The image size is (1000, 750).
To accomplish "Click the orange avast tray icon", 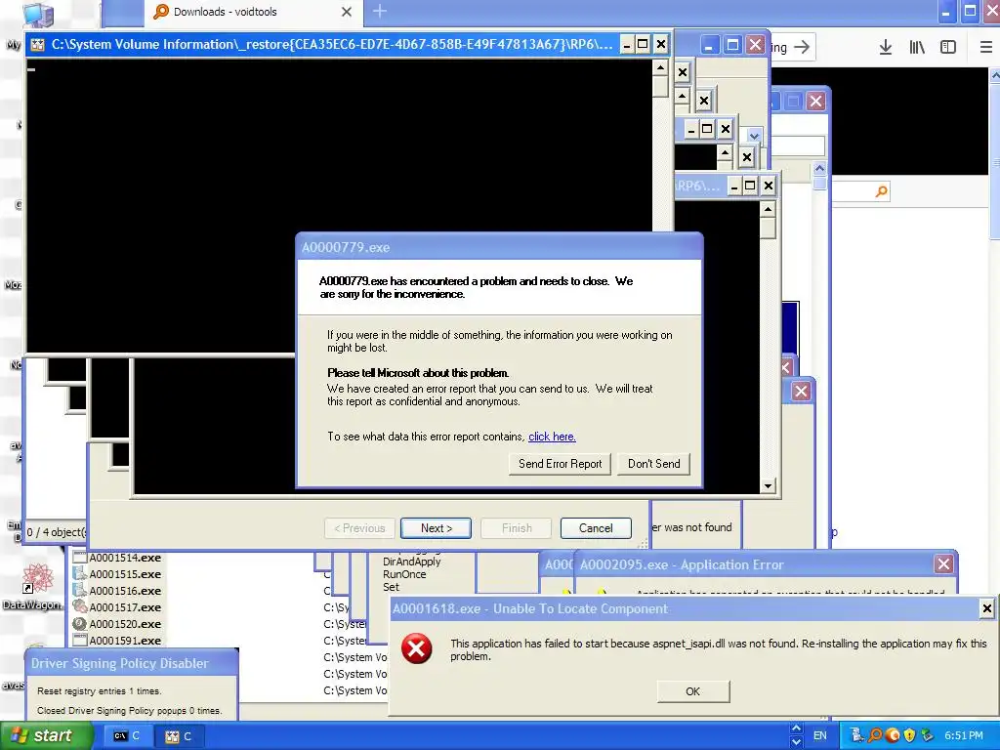I will [893, 735].
